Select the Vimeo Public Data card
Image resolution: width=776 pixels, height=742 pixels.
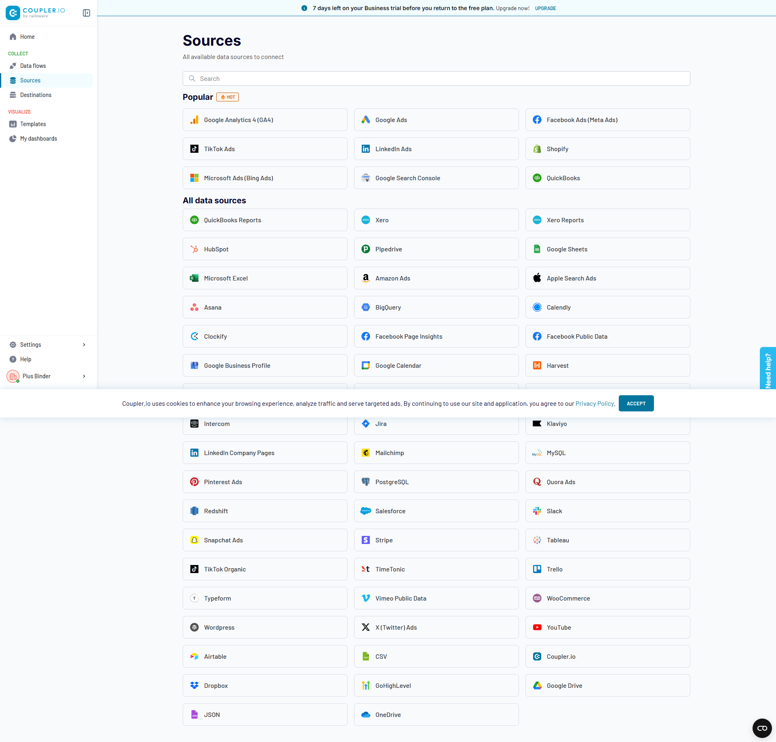pyautogui.click(x=436, y=599)
